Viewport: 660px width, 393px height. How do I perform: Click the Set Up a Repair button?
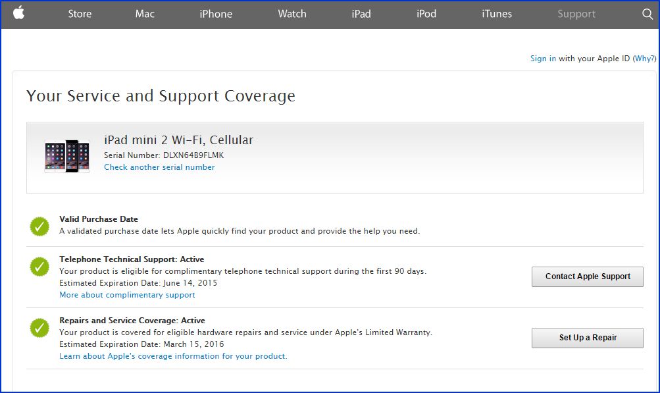coord(588,338)
